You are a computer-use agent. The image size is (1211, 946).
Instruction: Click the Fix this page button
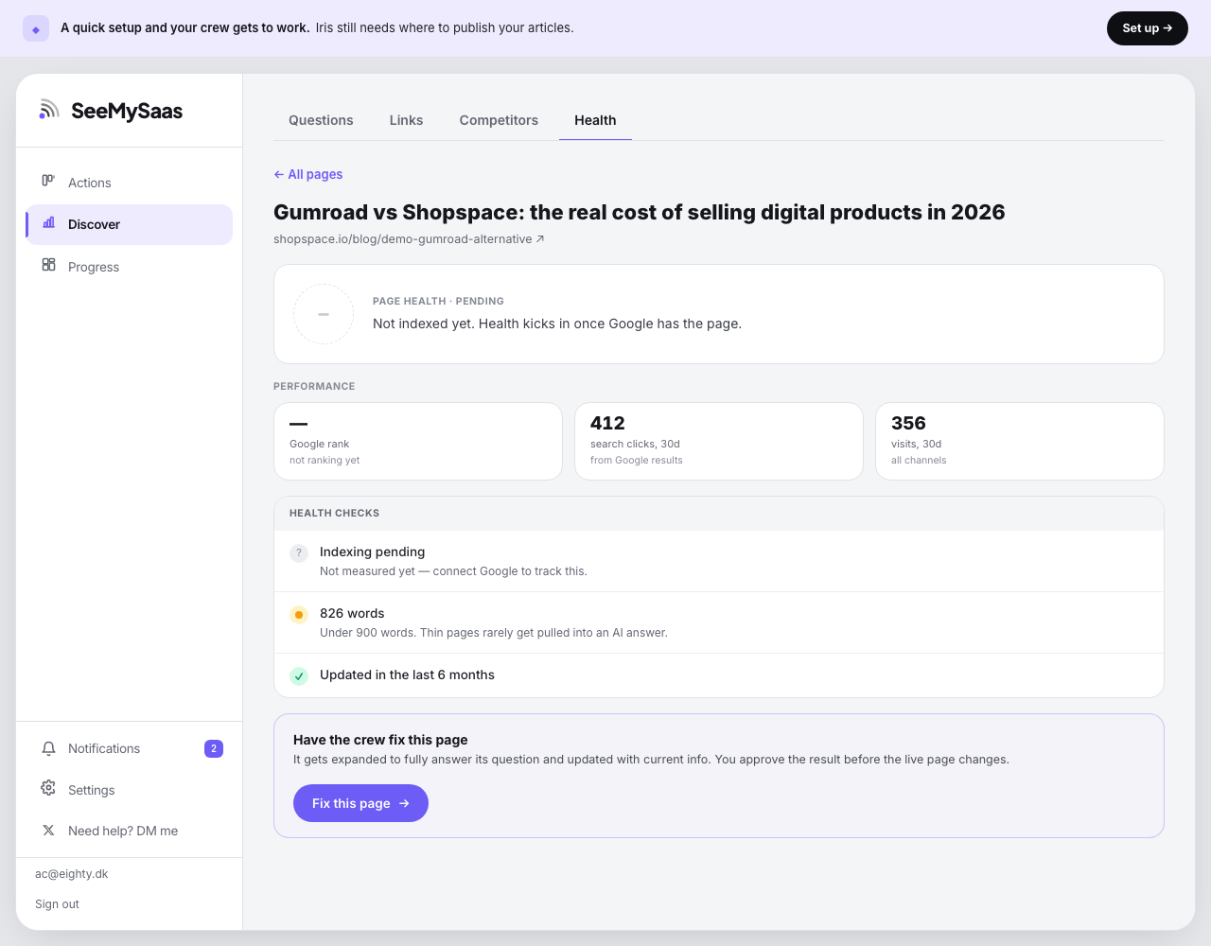(360, 803)
